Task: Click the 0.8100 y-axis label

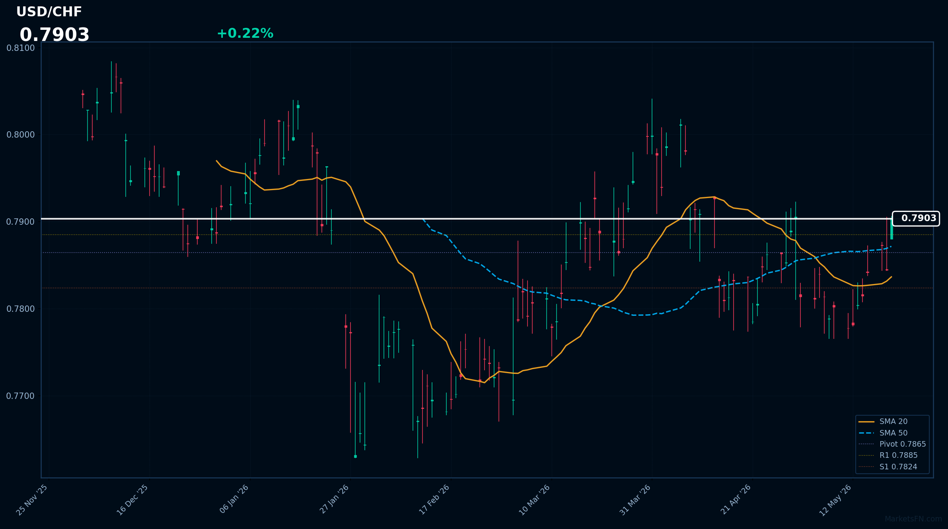Action: pyautogui.click(x=21, y=48)
